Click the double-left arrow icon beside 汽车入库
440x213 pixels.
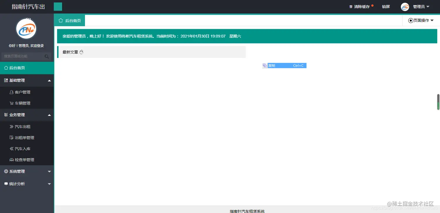click(12, 149)
